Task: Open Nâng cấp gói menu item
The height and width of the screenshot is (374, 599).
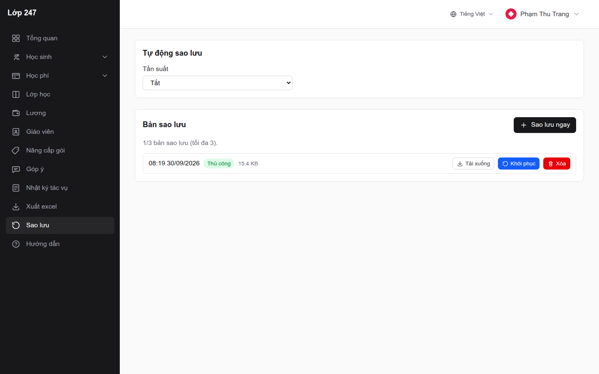Action: coord(60,150)
